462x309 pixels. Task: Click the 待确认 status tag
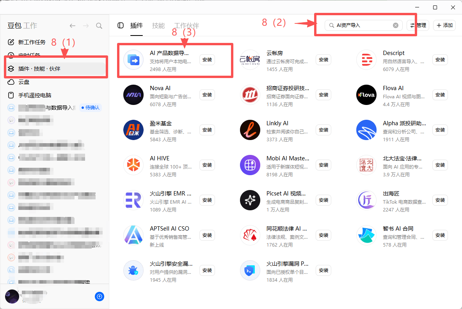pos(91,108)
